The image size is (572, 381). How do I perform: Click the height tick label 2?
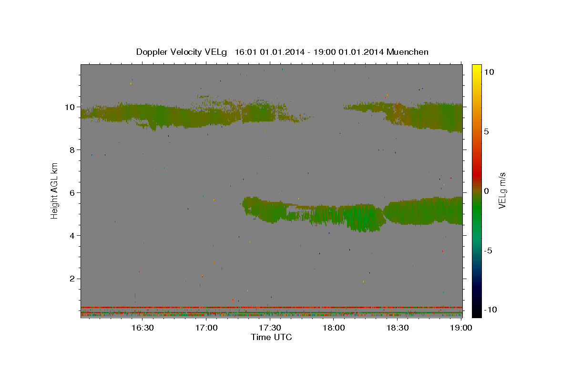click(x=73, y=278)
